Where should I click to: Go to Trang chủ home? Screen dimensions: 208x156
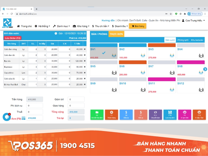[x=24, y=26]
